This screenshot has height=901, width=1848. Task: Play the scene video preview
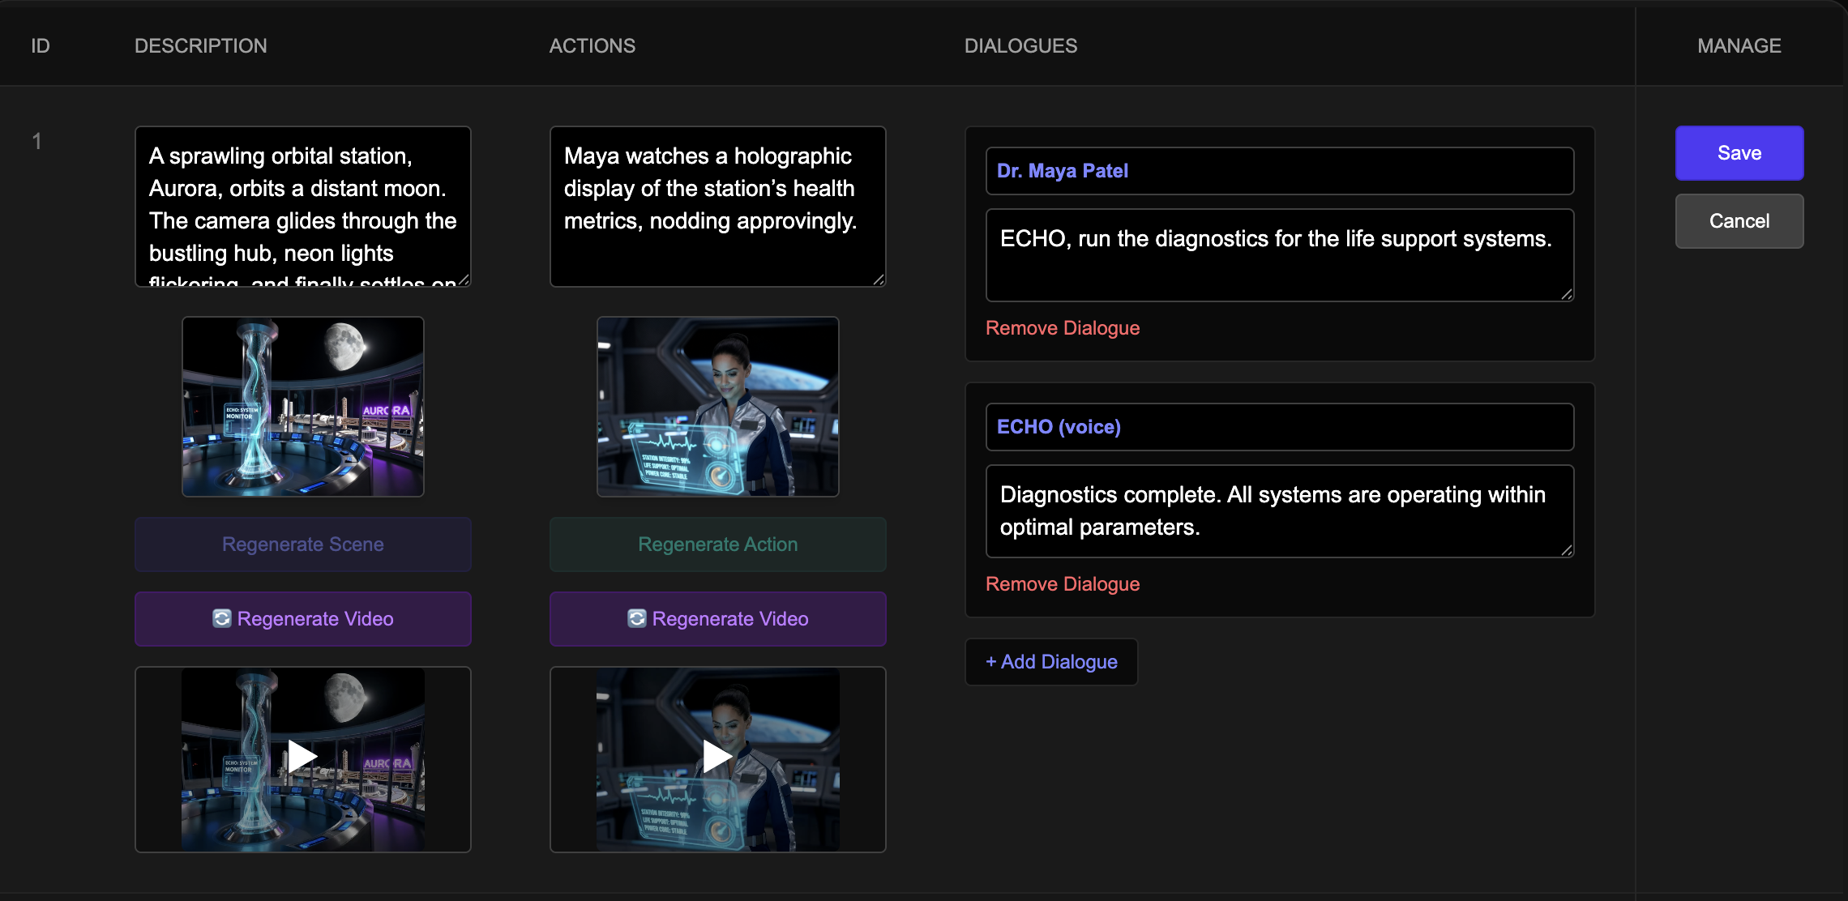click(x=302, y=758)
